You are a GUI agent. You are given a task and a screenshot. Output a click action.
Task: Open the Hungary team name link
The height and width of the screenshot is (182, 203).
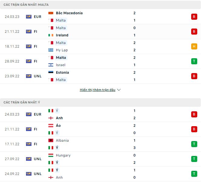pyautogui.click(x=63, y=155)
